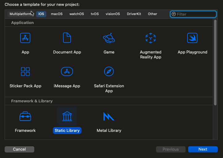This screenshot has height=158, width=223.
Task: Click the Augmented Reality App label
Action: [x=151, y=55]
